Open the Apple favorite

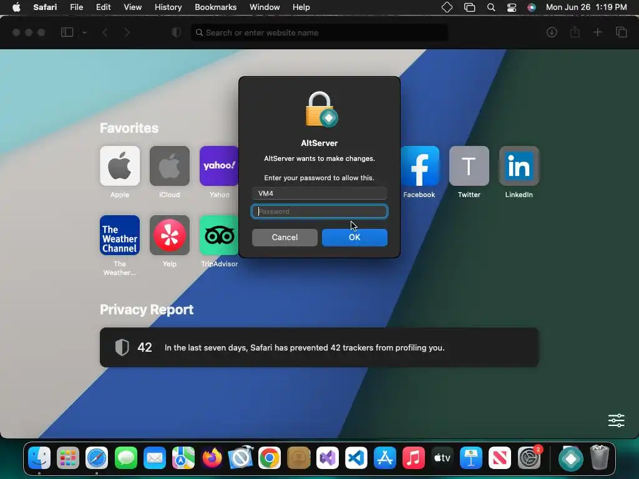pos(120,166)
